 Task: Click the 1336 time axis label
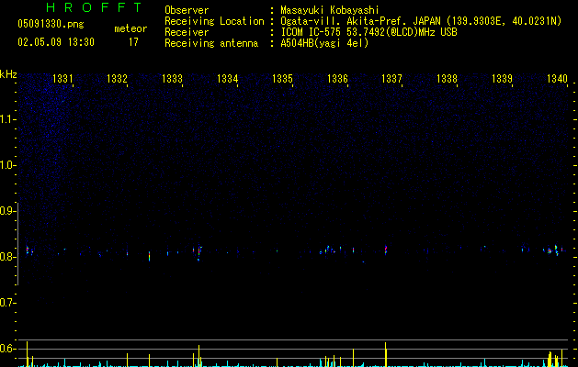tap(337, 79)
